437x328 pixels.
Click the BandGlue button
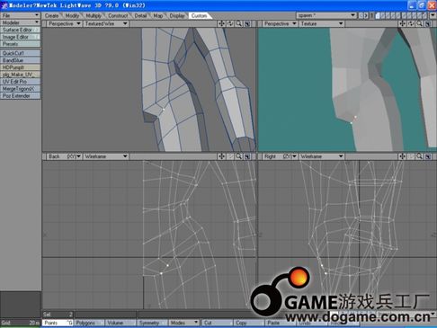click(21, 60)
